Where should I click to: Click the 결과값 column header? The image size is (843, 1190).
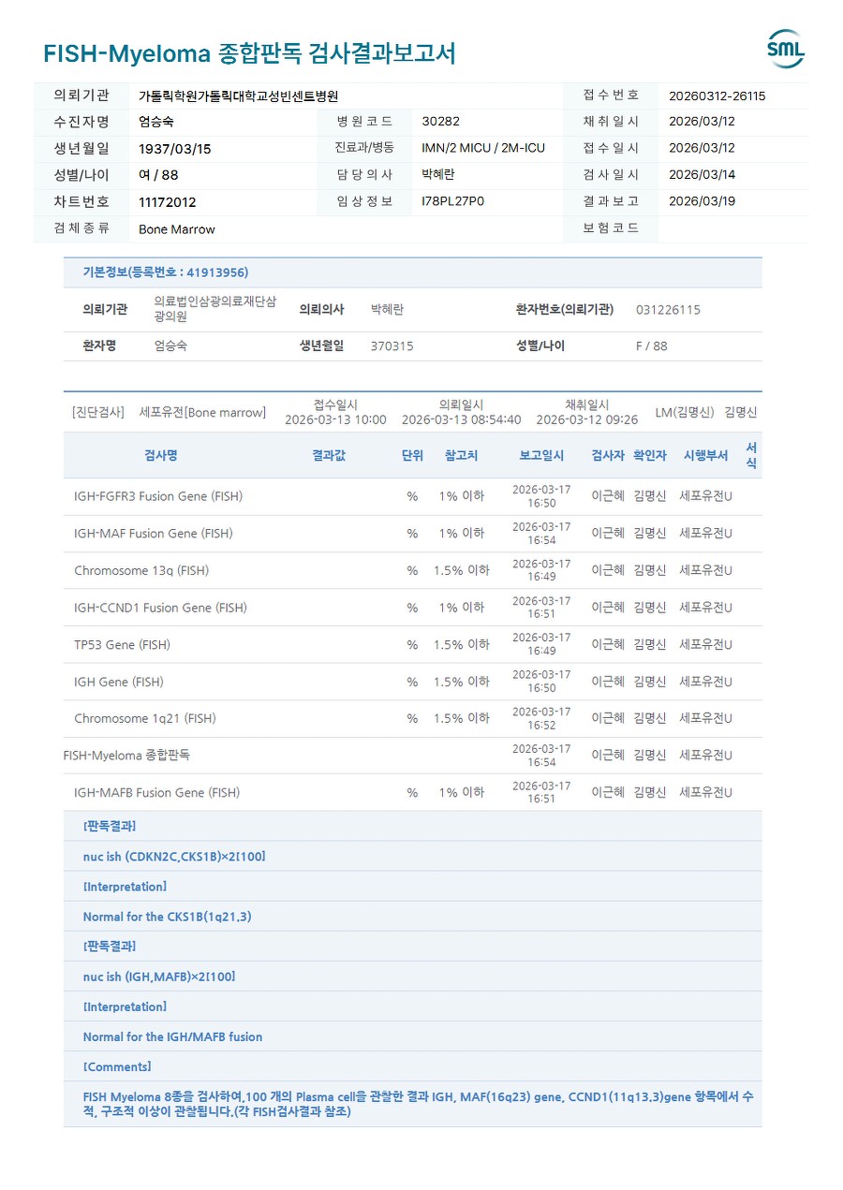[329, 456]
